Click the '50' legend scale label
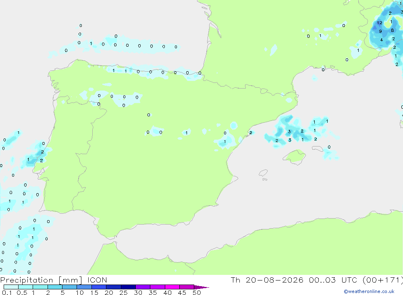Viewport: 403px width, 295px height. tap(197, 293)
